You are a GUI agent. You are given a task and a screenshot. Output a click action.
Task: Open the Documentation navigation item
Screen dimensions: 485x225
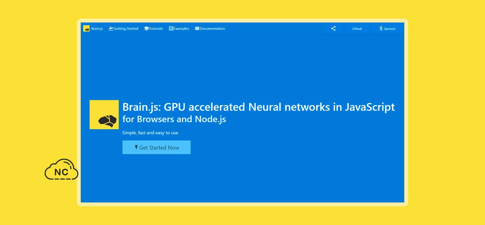coord(210,28)
